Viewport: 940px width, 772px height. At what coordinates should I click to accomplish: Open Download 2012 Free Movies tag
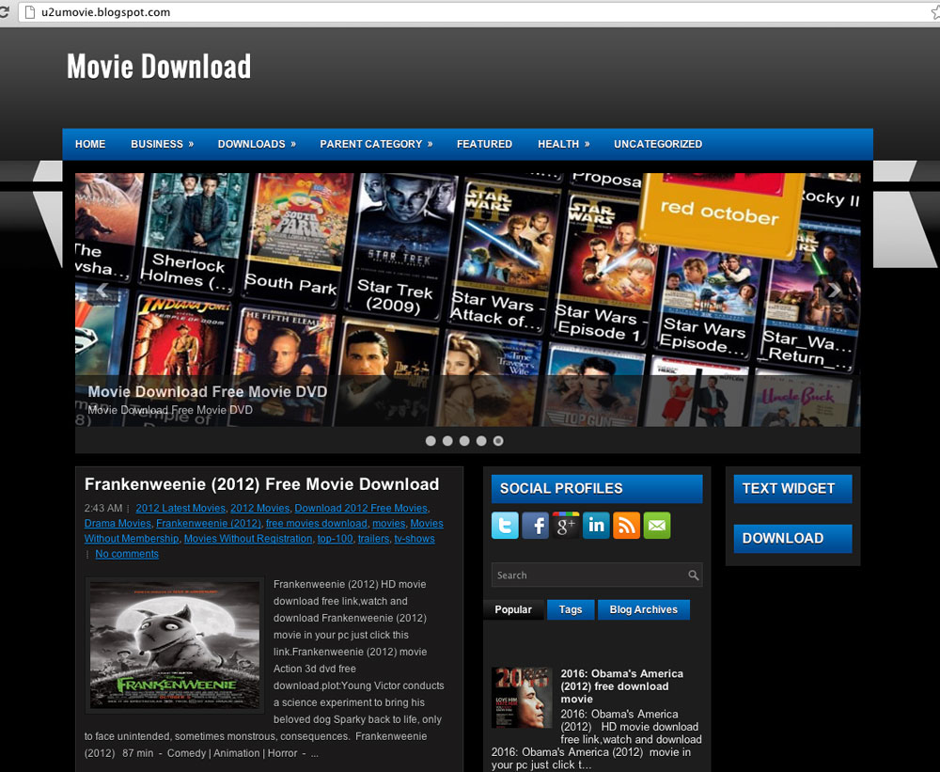pyautogui.click(x=361, y=508)
